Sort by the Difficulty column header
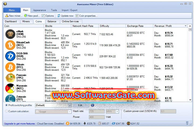The height and width of the screenshot is (129, 194). coord(112,26)
